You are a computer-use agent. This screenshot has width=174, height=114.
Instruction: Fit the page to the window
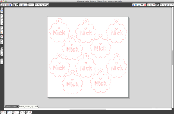pyautogui.click(x=48, y=5)
